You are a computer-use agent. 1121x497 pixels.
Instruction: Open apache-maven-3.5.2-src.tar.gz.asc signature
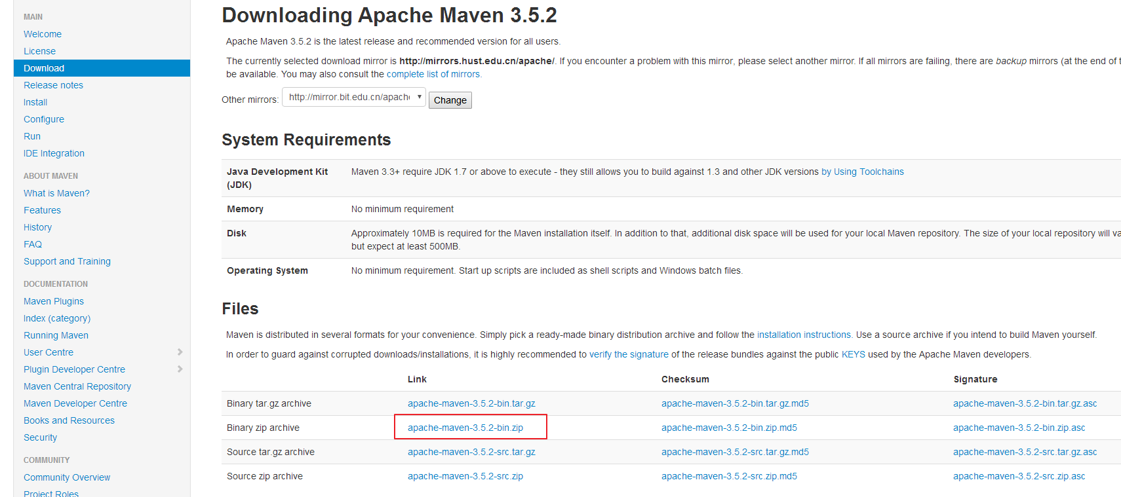(x=1025, y=452)
